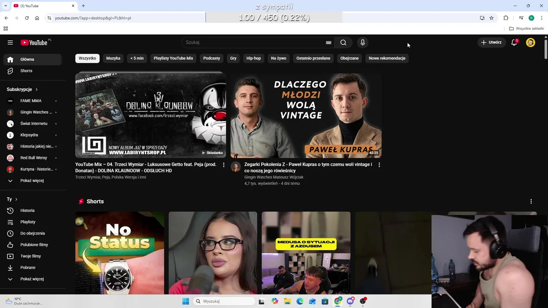The image size is (548, 308).
Task: Click the search magnifier button
Action: [x=343, y=42]
